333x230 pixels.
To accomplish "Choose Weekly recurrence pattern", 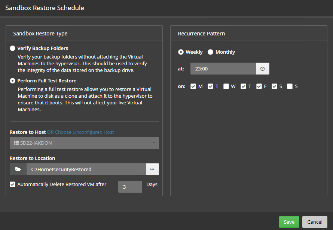I will pos(181,52).
